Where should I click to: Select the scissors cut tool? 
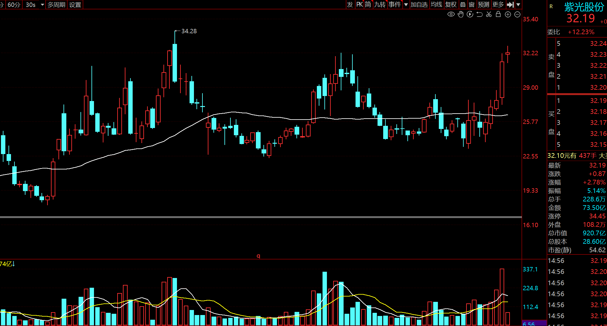click(489, 14)
